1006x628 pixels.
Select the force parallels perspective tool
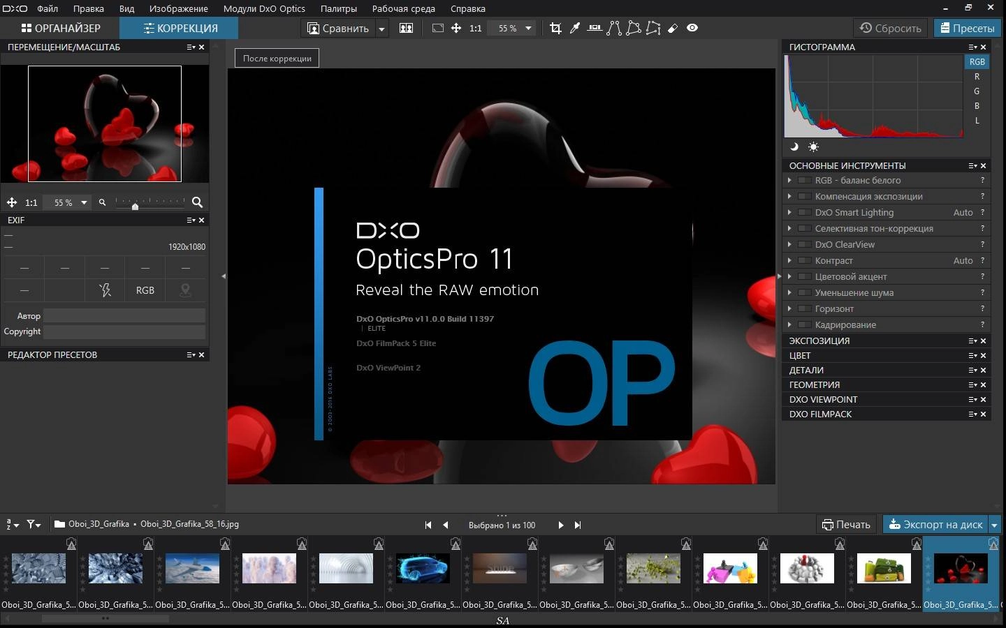614,28
